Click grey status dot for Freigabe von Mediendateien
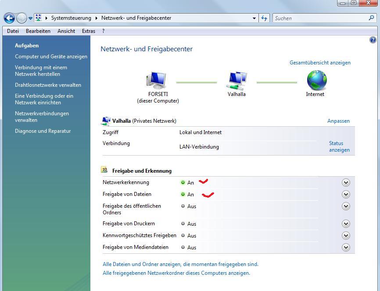 click(x=183, y=247)
